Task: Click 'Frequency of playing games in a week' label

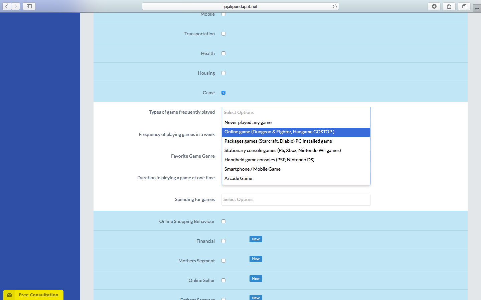Action: [177, 135]
